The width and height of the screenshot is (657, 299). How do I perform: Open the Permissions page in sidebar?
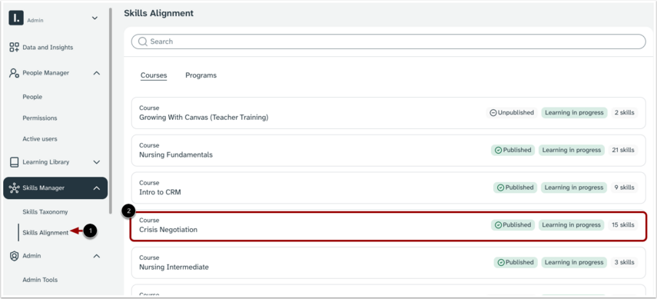tap(40, 118)
